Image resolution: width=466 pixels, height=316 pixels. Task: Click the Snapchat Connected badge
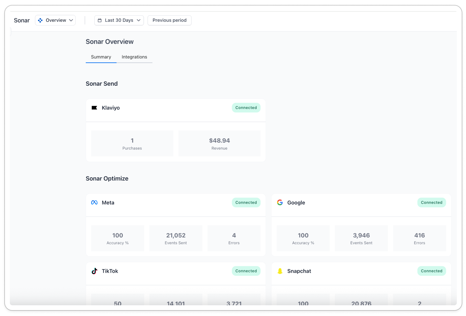pos(432,271)
